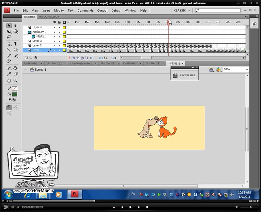Screen dimensions: 261x212
Task: Select the Free Transform tool
Action: pos(9,31)
